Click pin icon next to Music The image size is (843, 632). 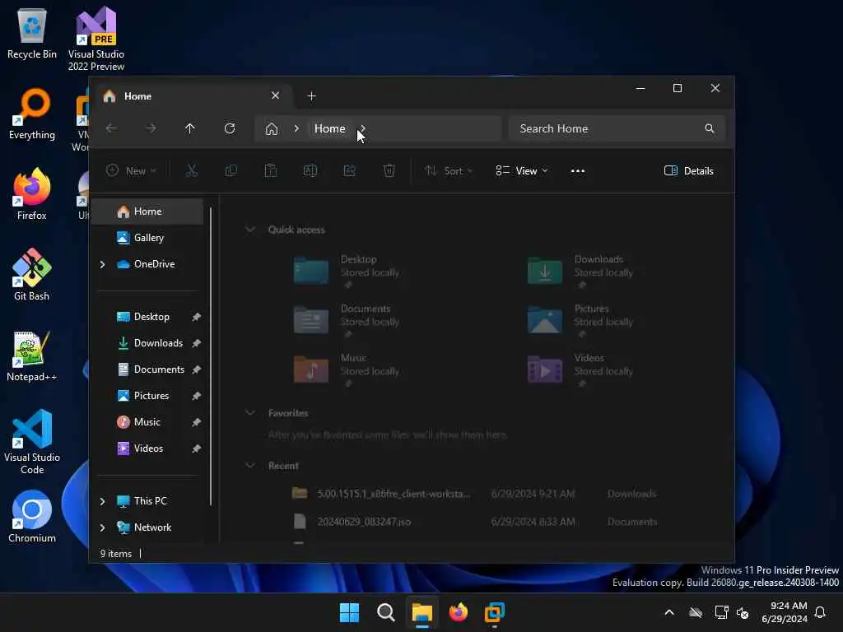coord(196,422)
